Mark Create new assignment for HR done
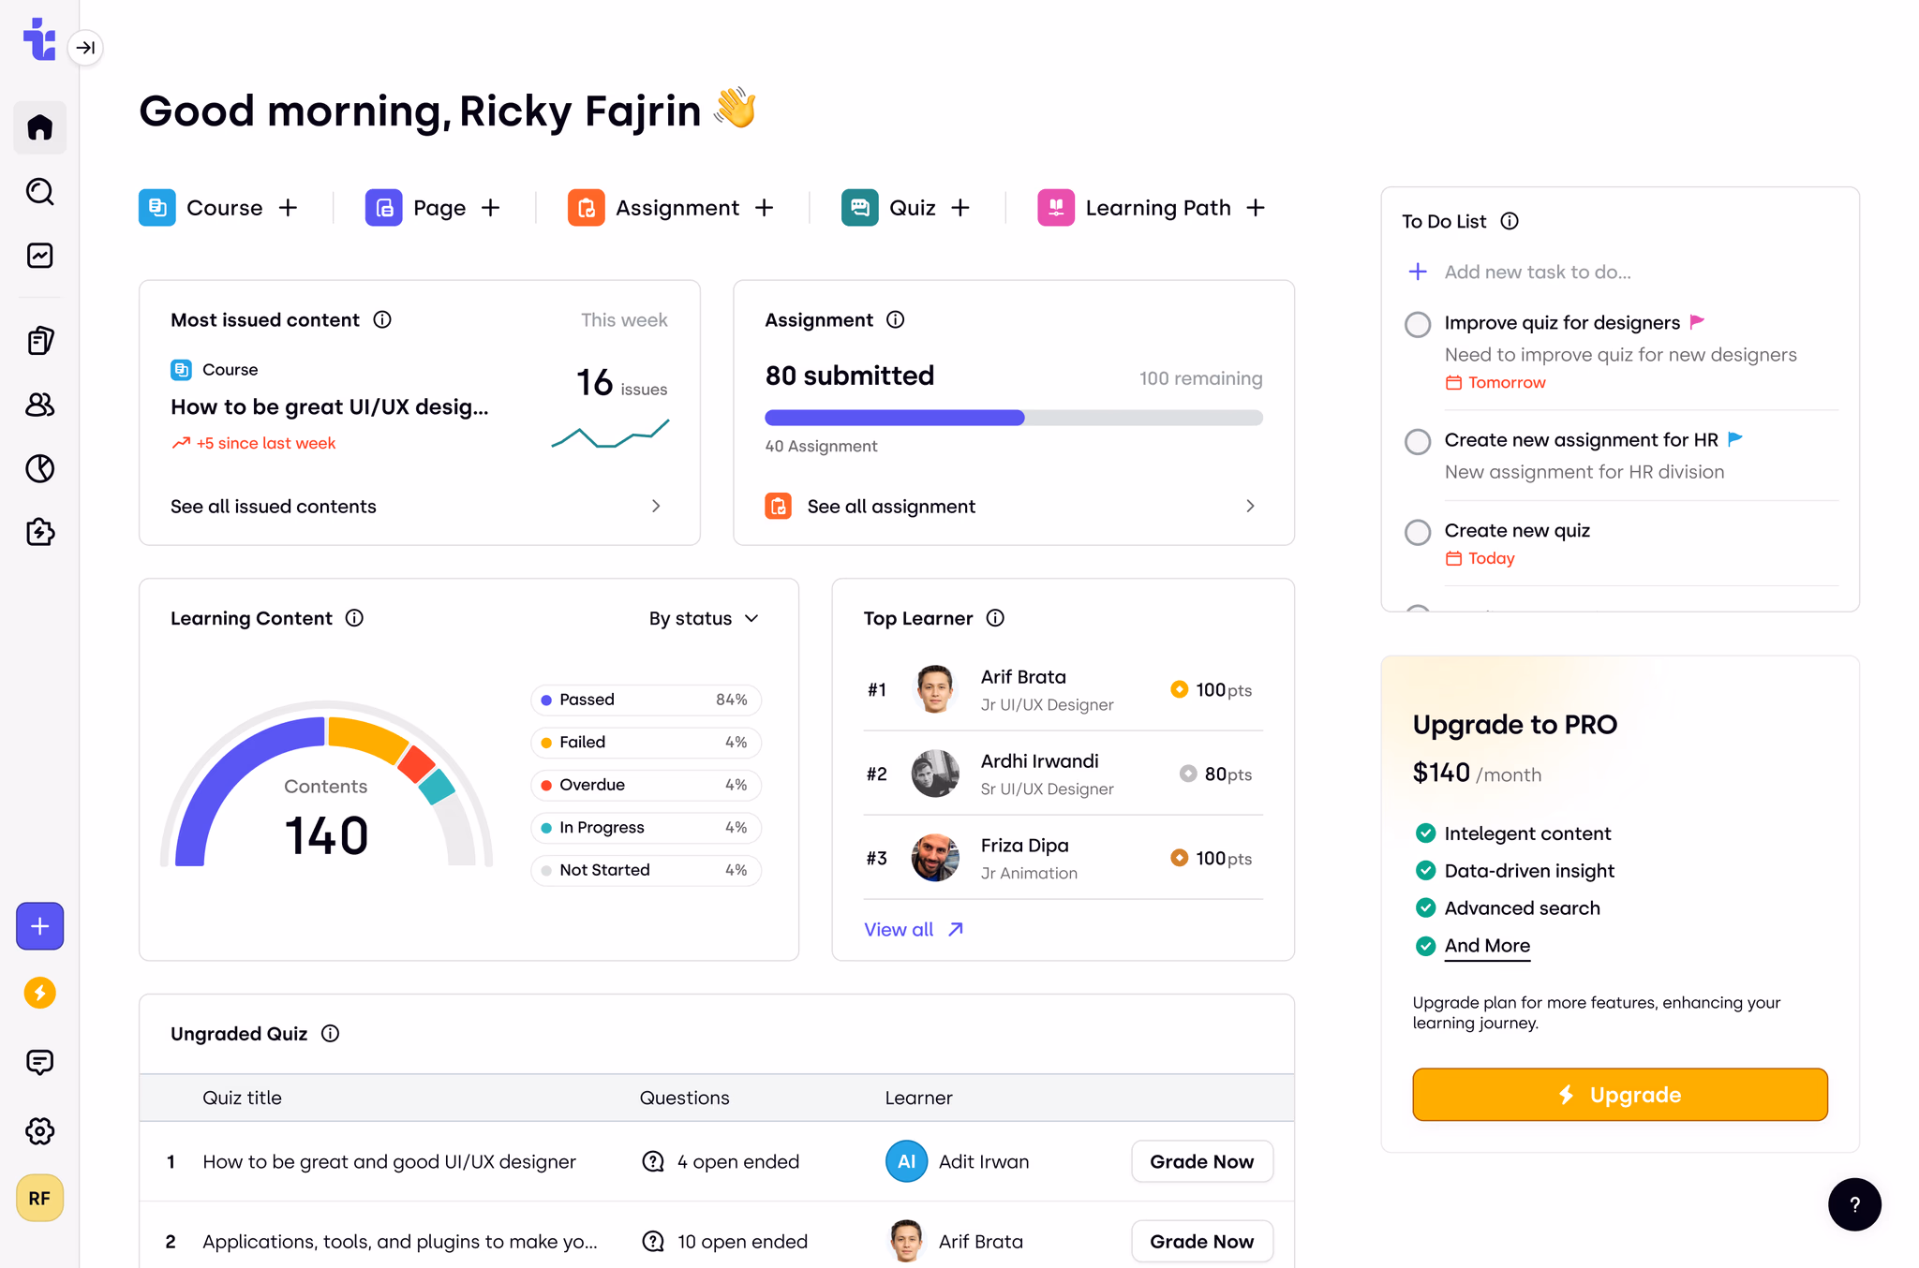The width and height of the screenshot is (1919, 1268). point(1418,441)
